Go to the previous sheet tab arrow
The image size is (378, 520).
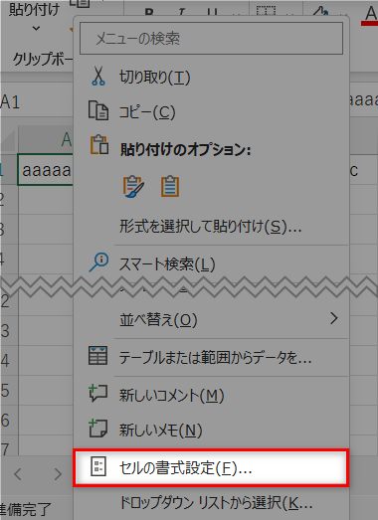(18, 474)
